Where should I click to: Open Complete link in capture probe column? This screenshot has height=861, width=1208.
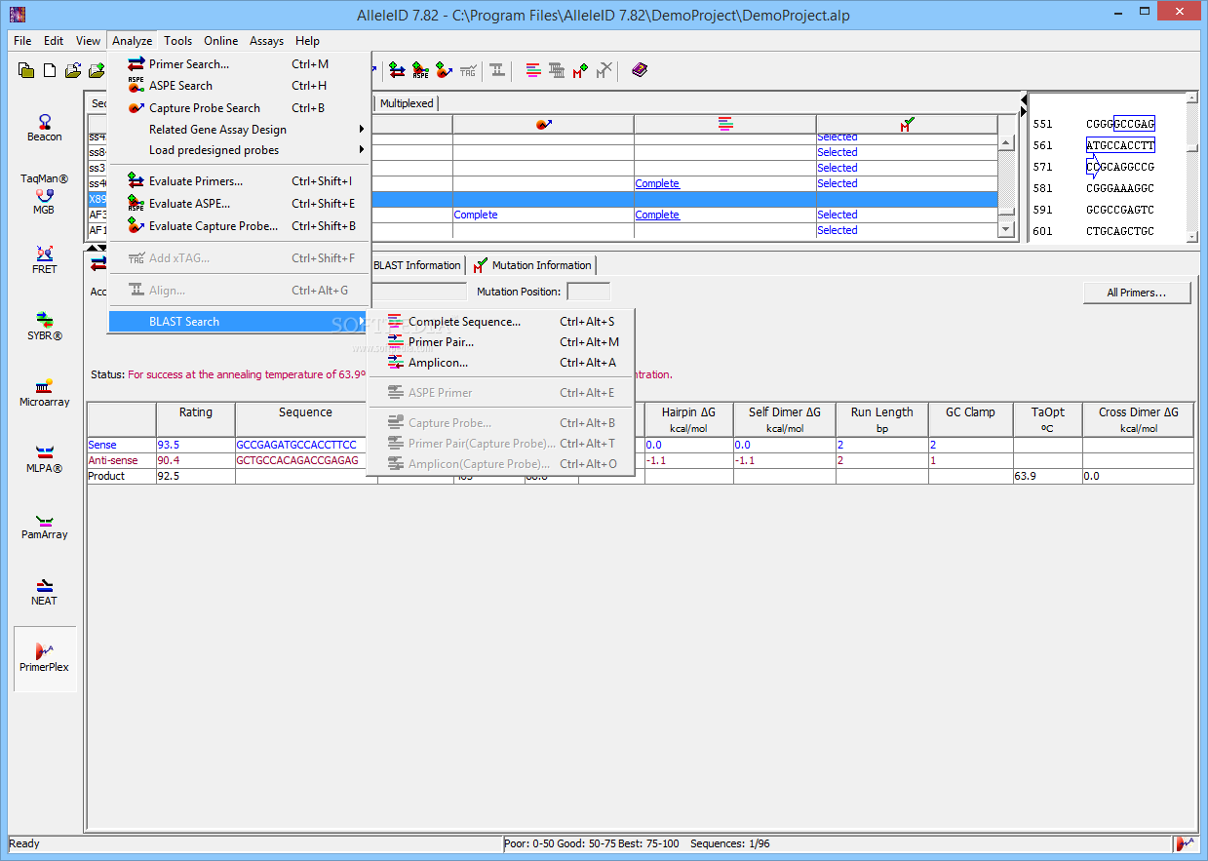(476, 215)
